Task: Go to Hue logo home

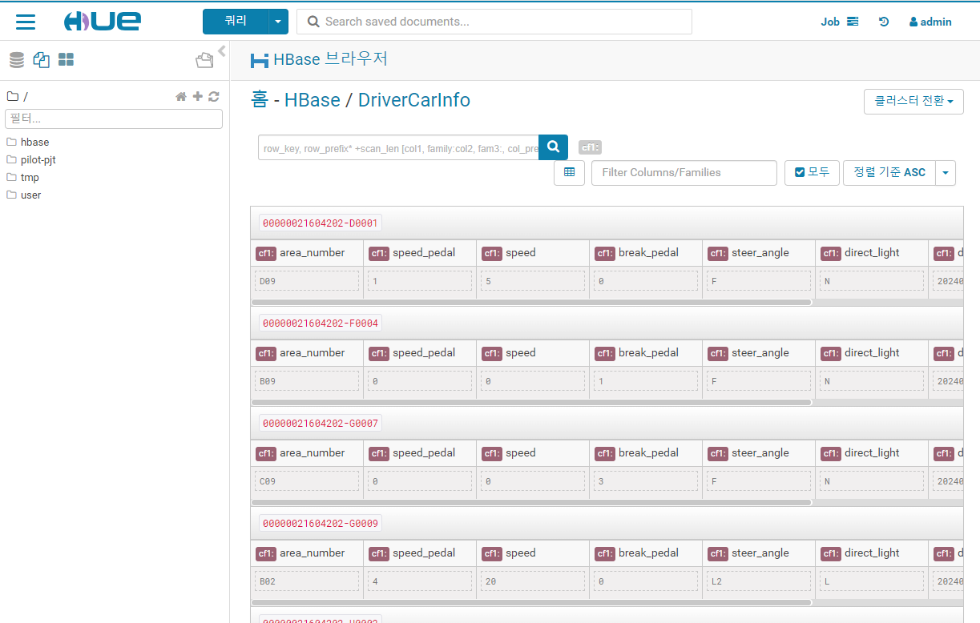Action: pos(103,22)
